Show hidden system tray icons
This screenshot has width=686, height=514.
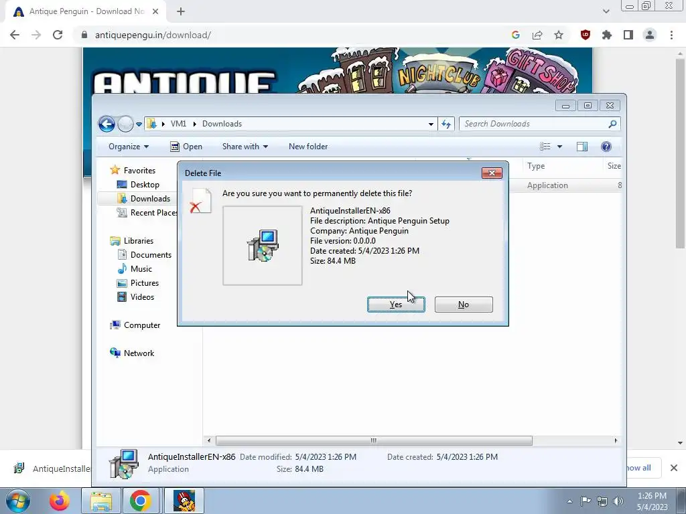[x=569, y=501]
